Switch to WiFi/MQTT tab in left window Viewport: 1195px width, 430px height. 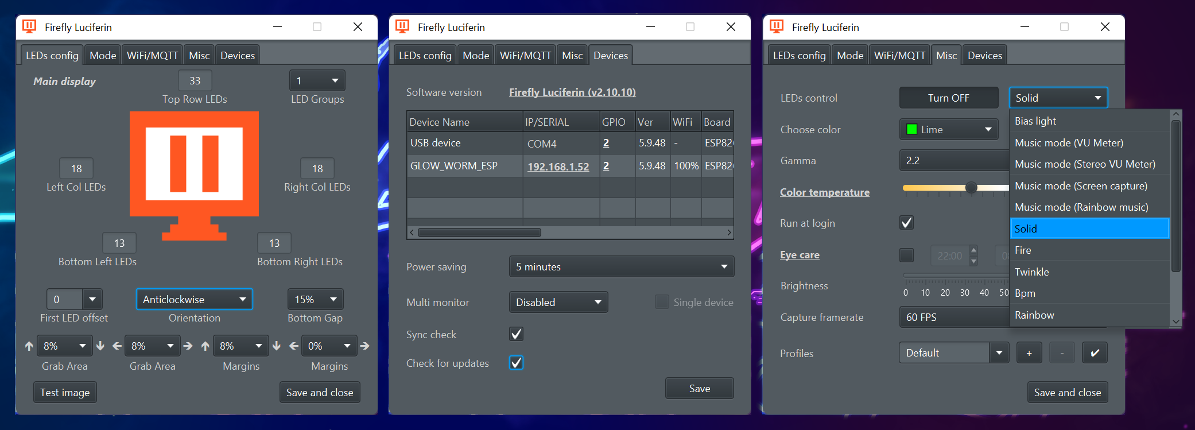click(152, 55)
